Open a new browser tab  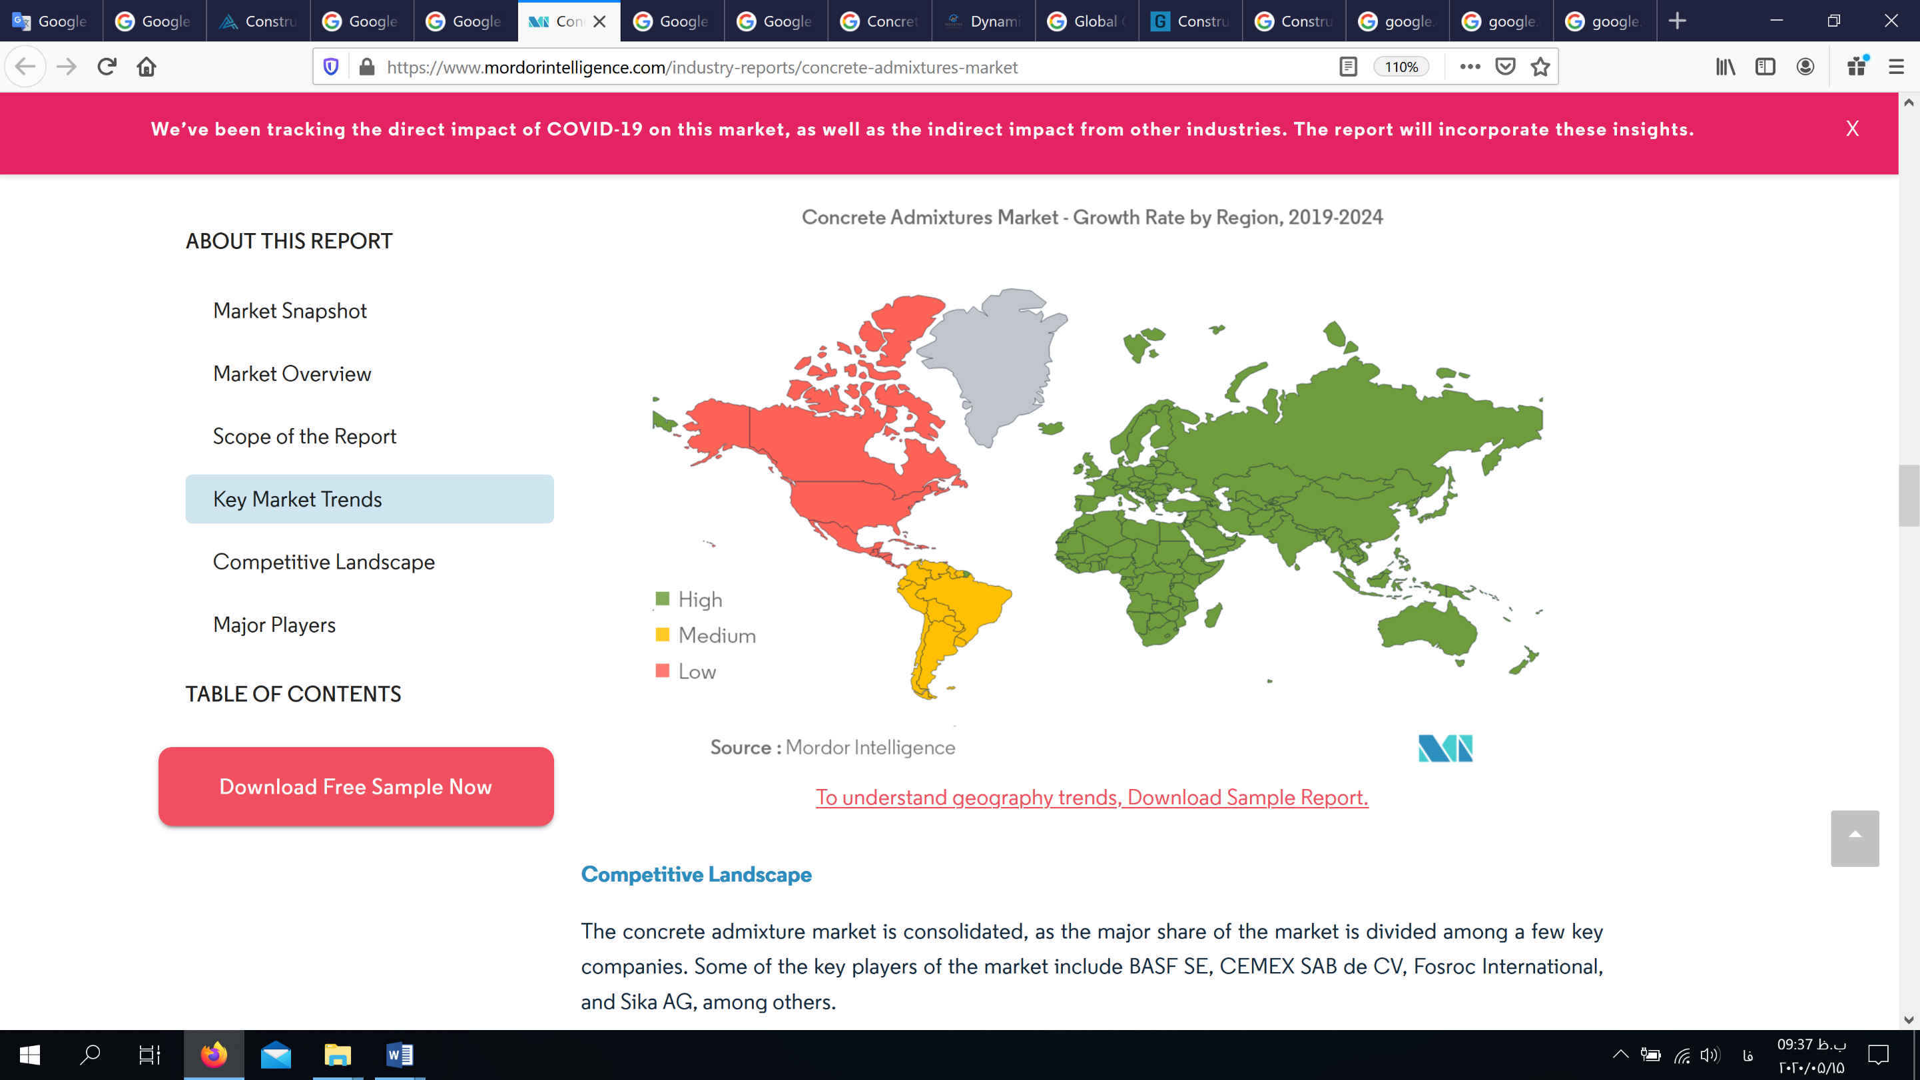click(1677, 21)
